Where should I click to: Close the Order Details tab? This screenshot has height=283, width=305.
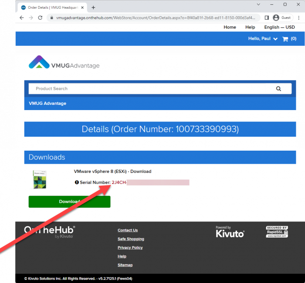click(82, 7)
